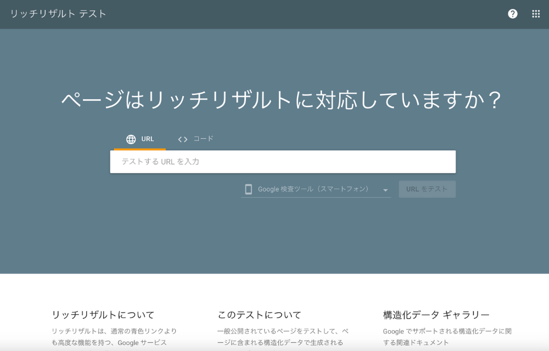Click the smartphone icon in the device selector
Image resolution: width=549 pixels, height=351 pixels.
[248, 189]
